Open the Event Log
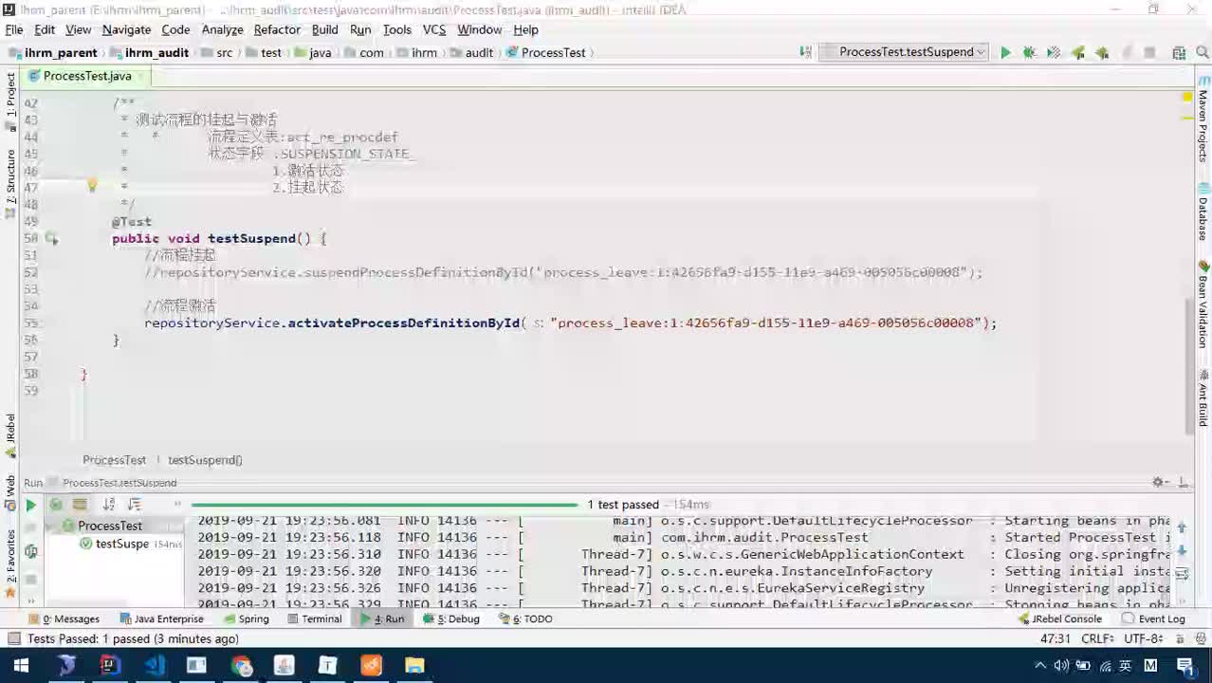This screenshot has height=683, width=1212. 1154,618
